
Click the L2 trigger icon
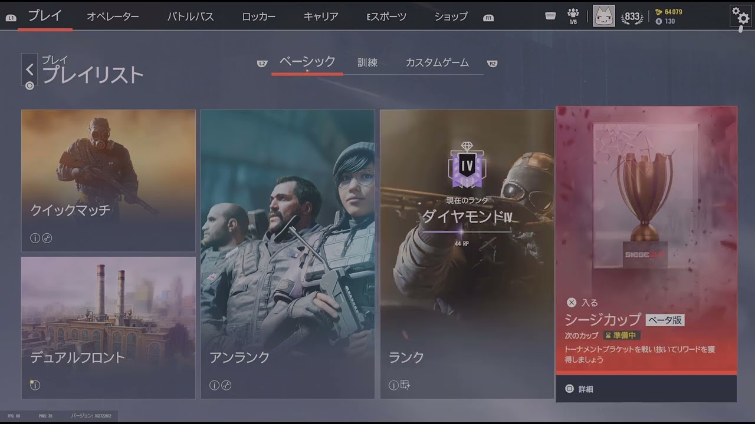(x=262, y=64)
